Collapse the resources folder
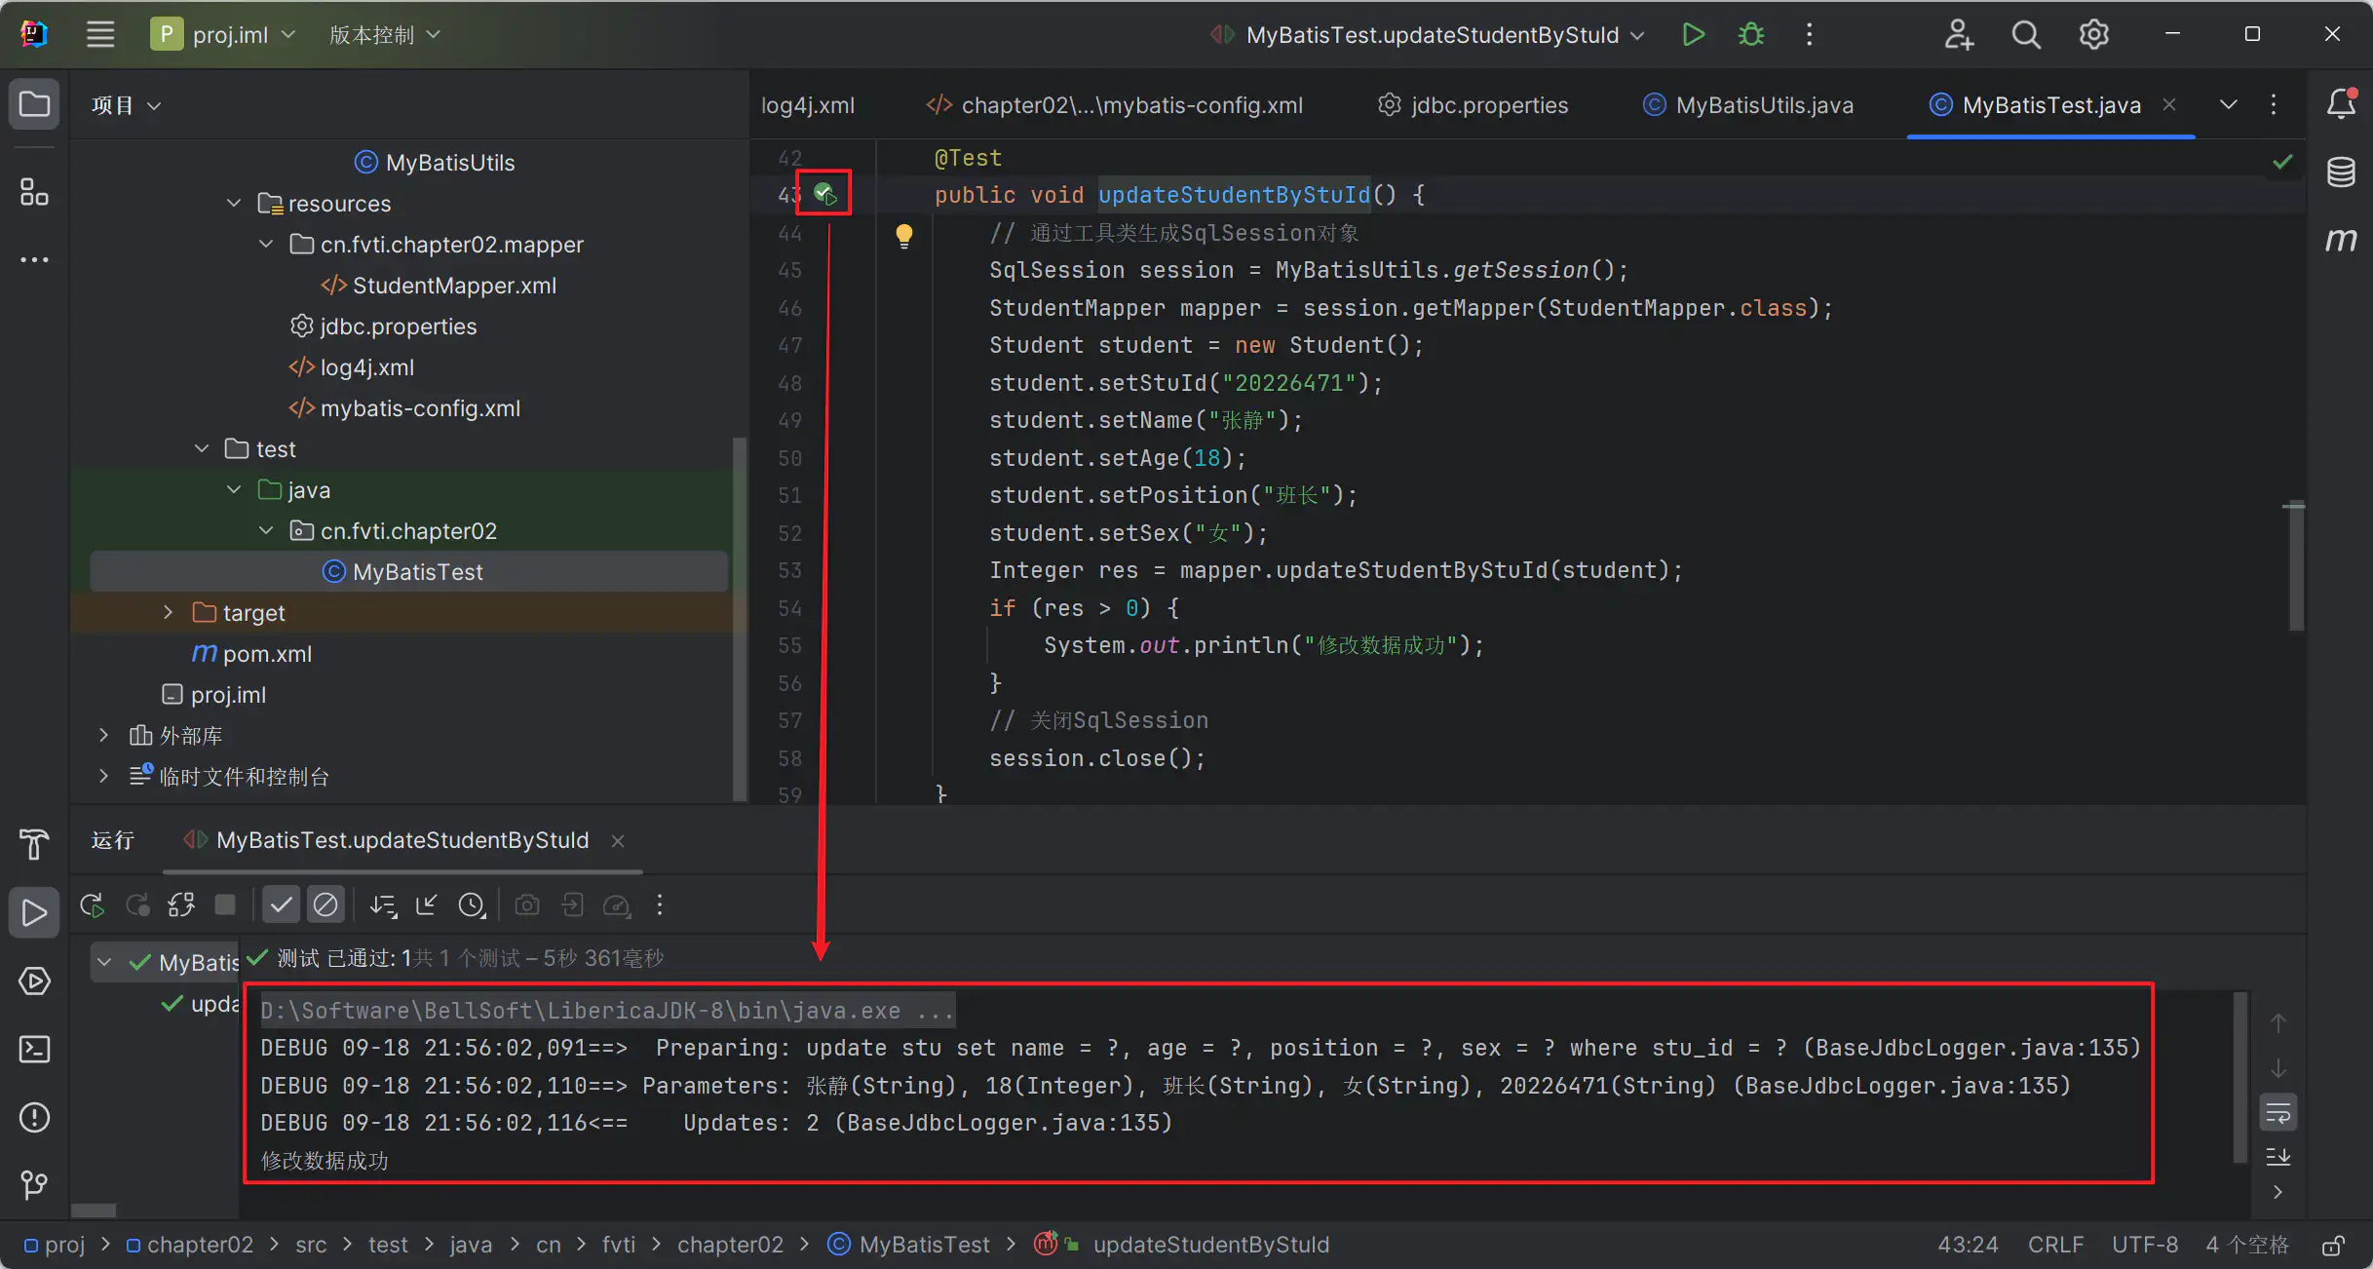2373x1269 pixels. tap(234, 203)
